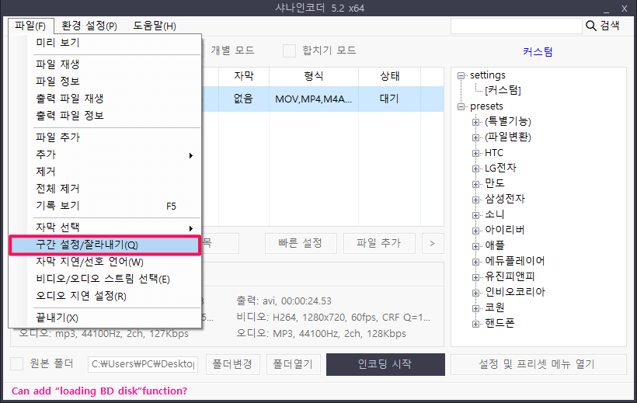Expand the HTC preset group
Screen dimensions: 637x403
pyautogui.click(x=475, y=153)
